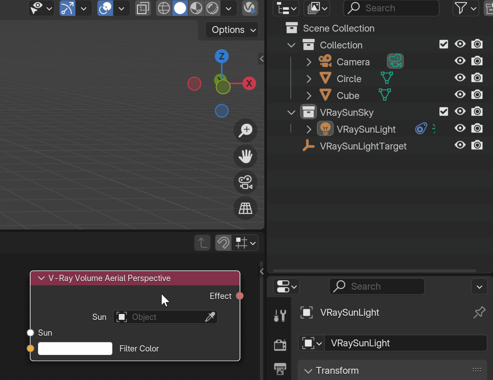This screenshot has width=493, height=380.
Task: Pin the VRaySunLight properties panel
Action: click(x=479, y=312)
